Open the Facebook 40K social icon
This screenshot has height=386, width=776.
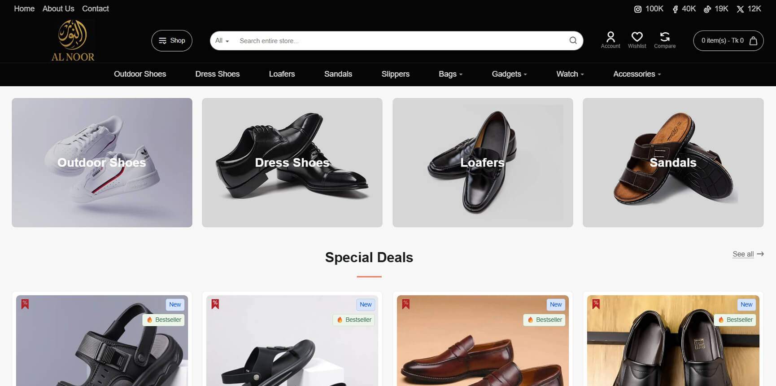(x=675, y=9)
